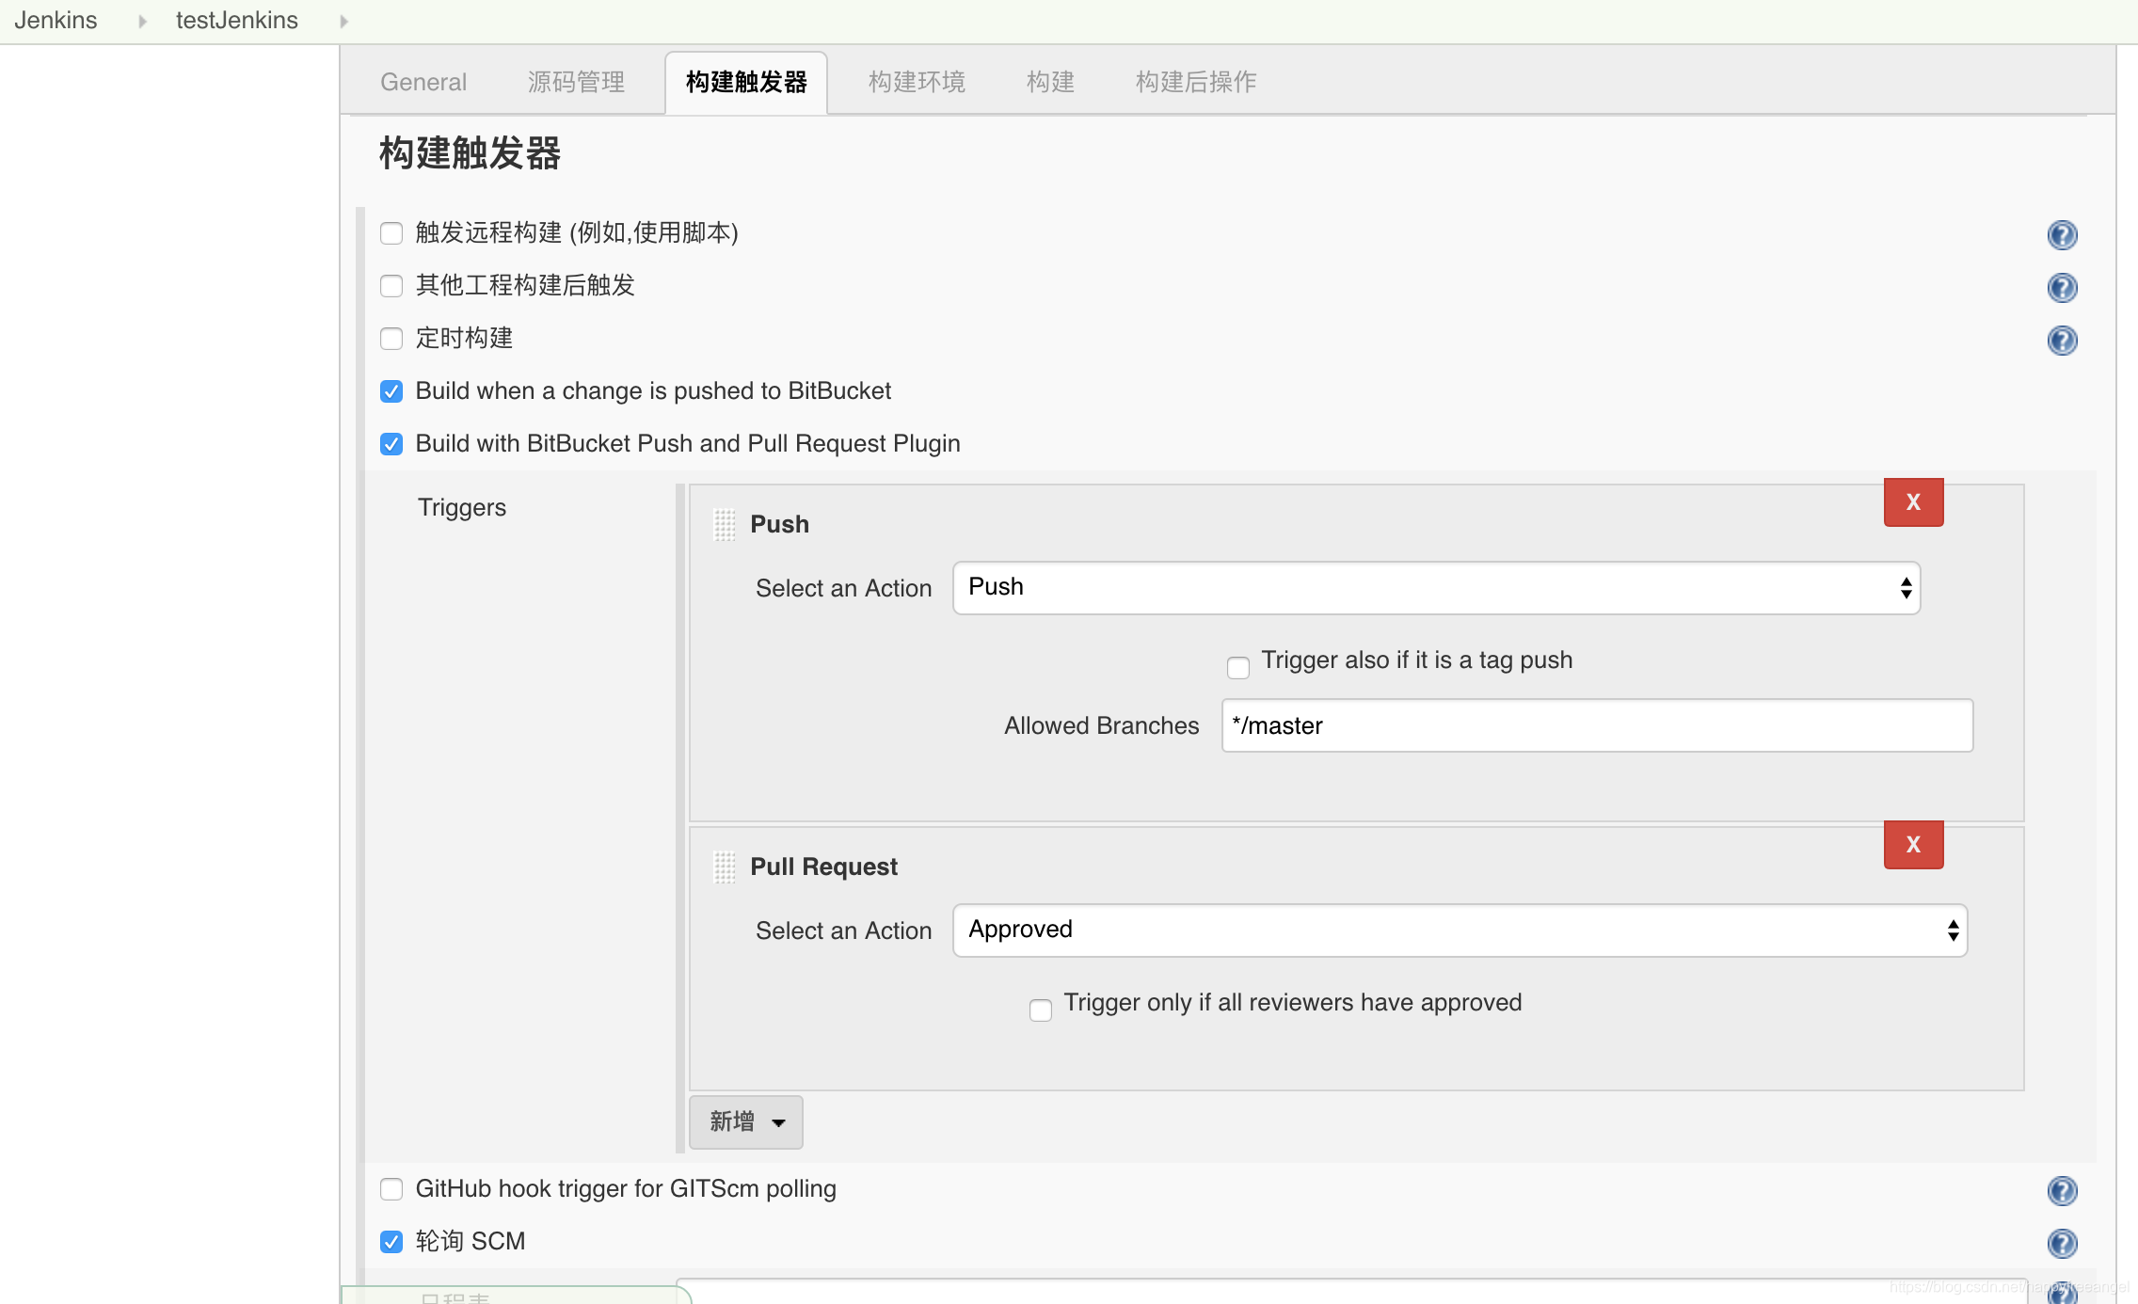Switch to the 源码管理 tab
This screenshot has height=1304, width=2138.
[x=576, y=82]
